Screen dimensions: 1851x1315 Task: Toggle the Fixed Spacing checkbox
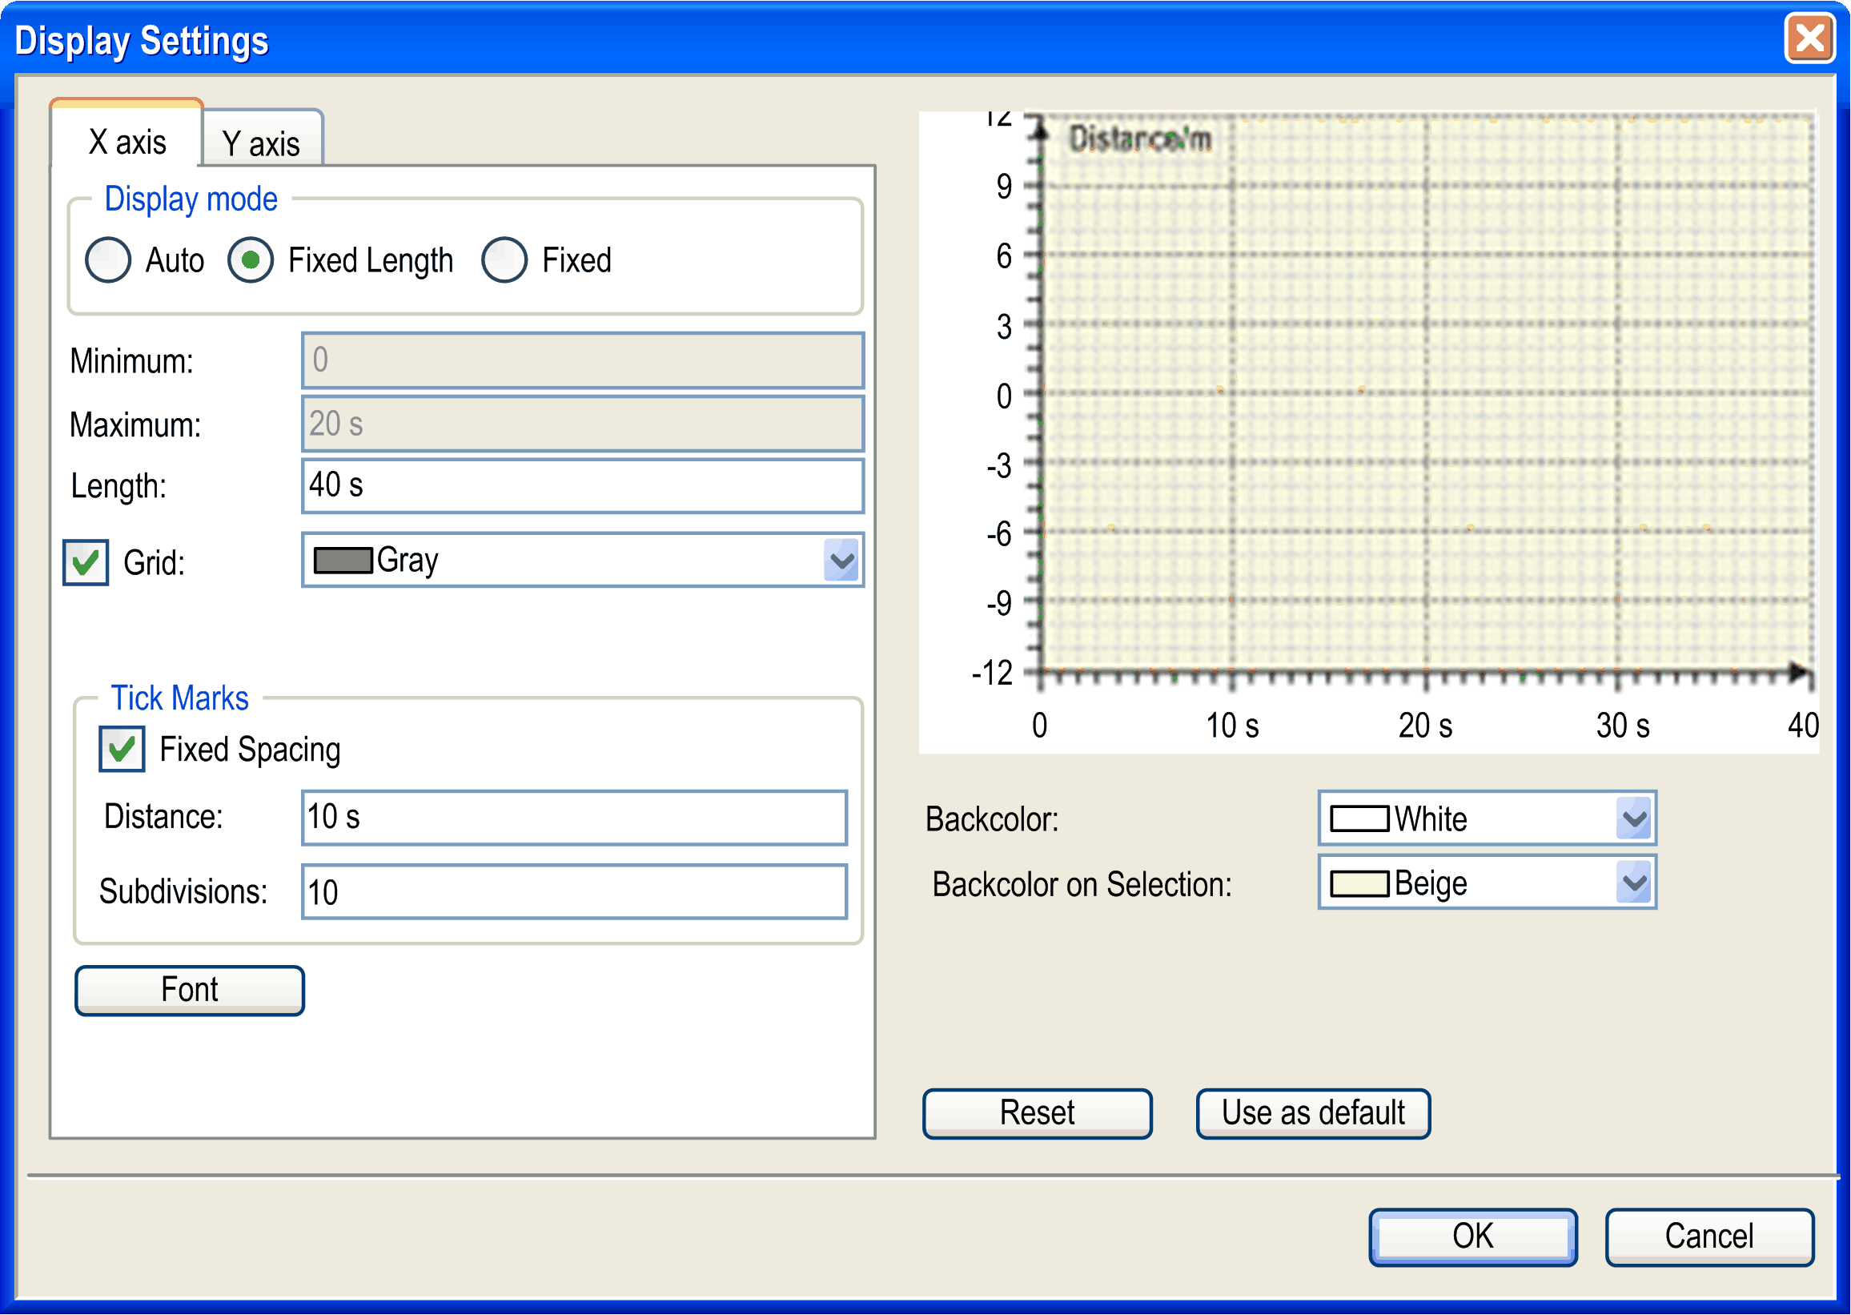point(122,749)
